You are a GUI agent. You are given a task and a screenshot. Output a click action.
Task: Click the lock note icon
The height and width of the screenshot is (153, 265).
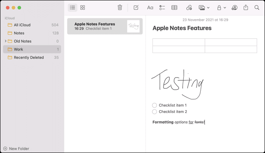219,8
